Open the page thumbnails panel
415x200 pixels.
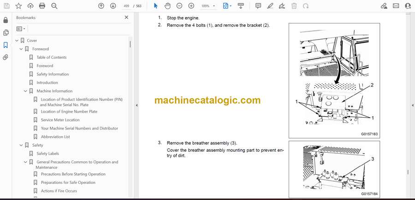(6, 33)
